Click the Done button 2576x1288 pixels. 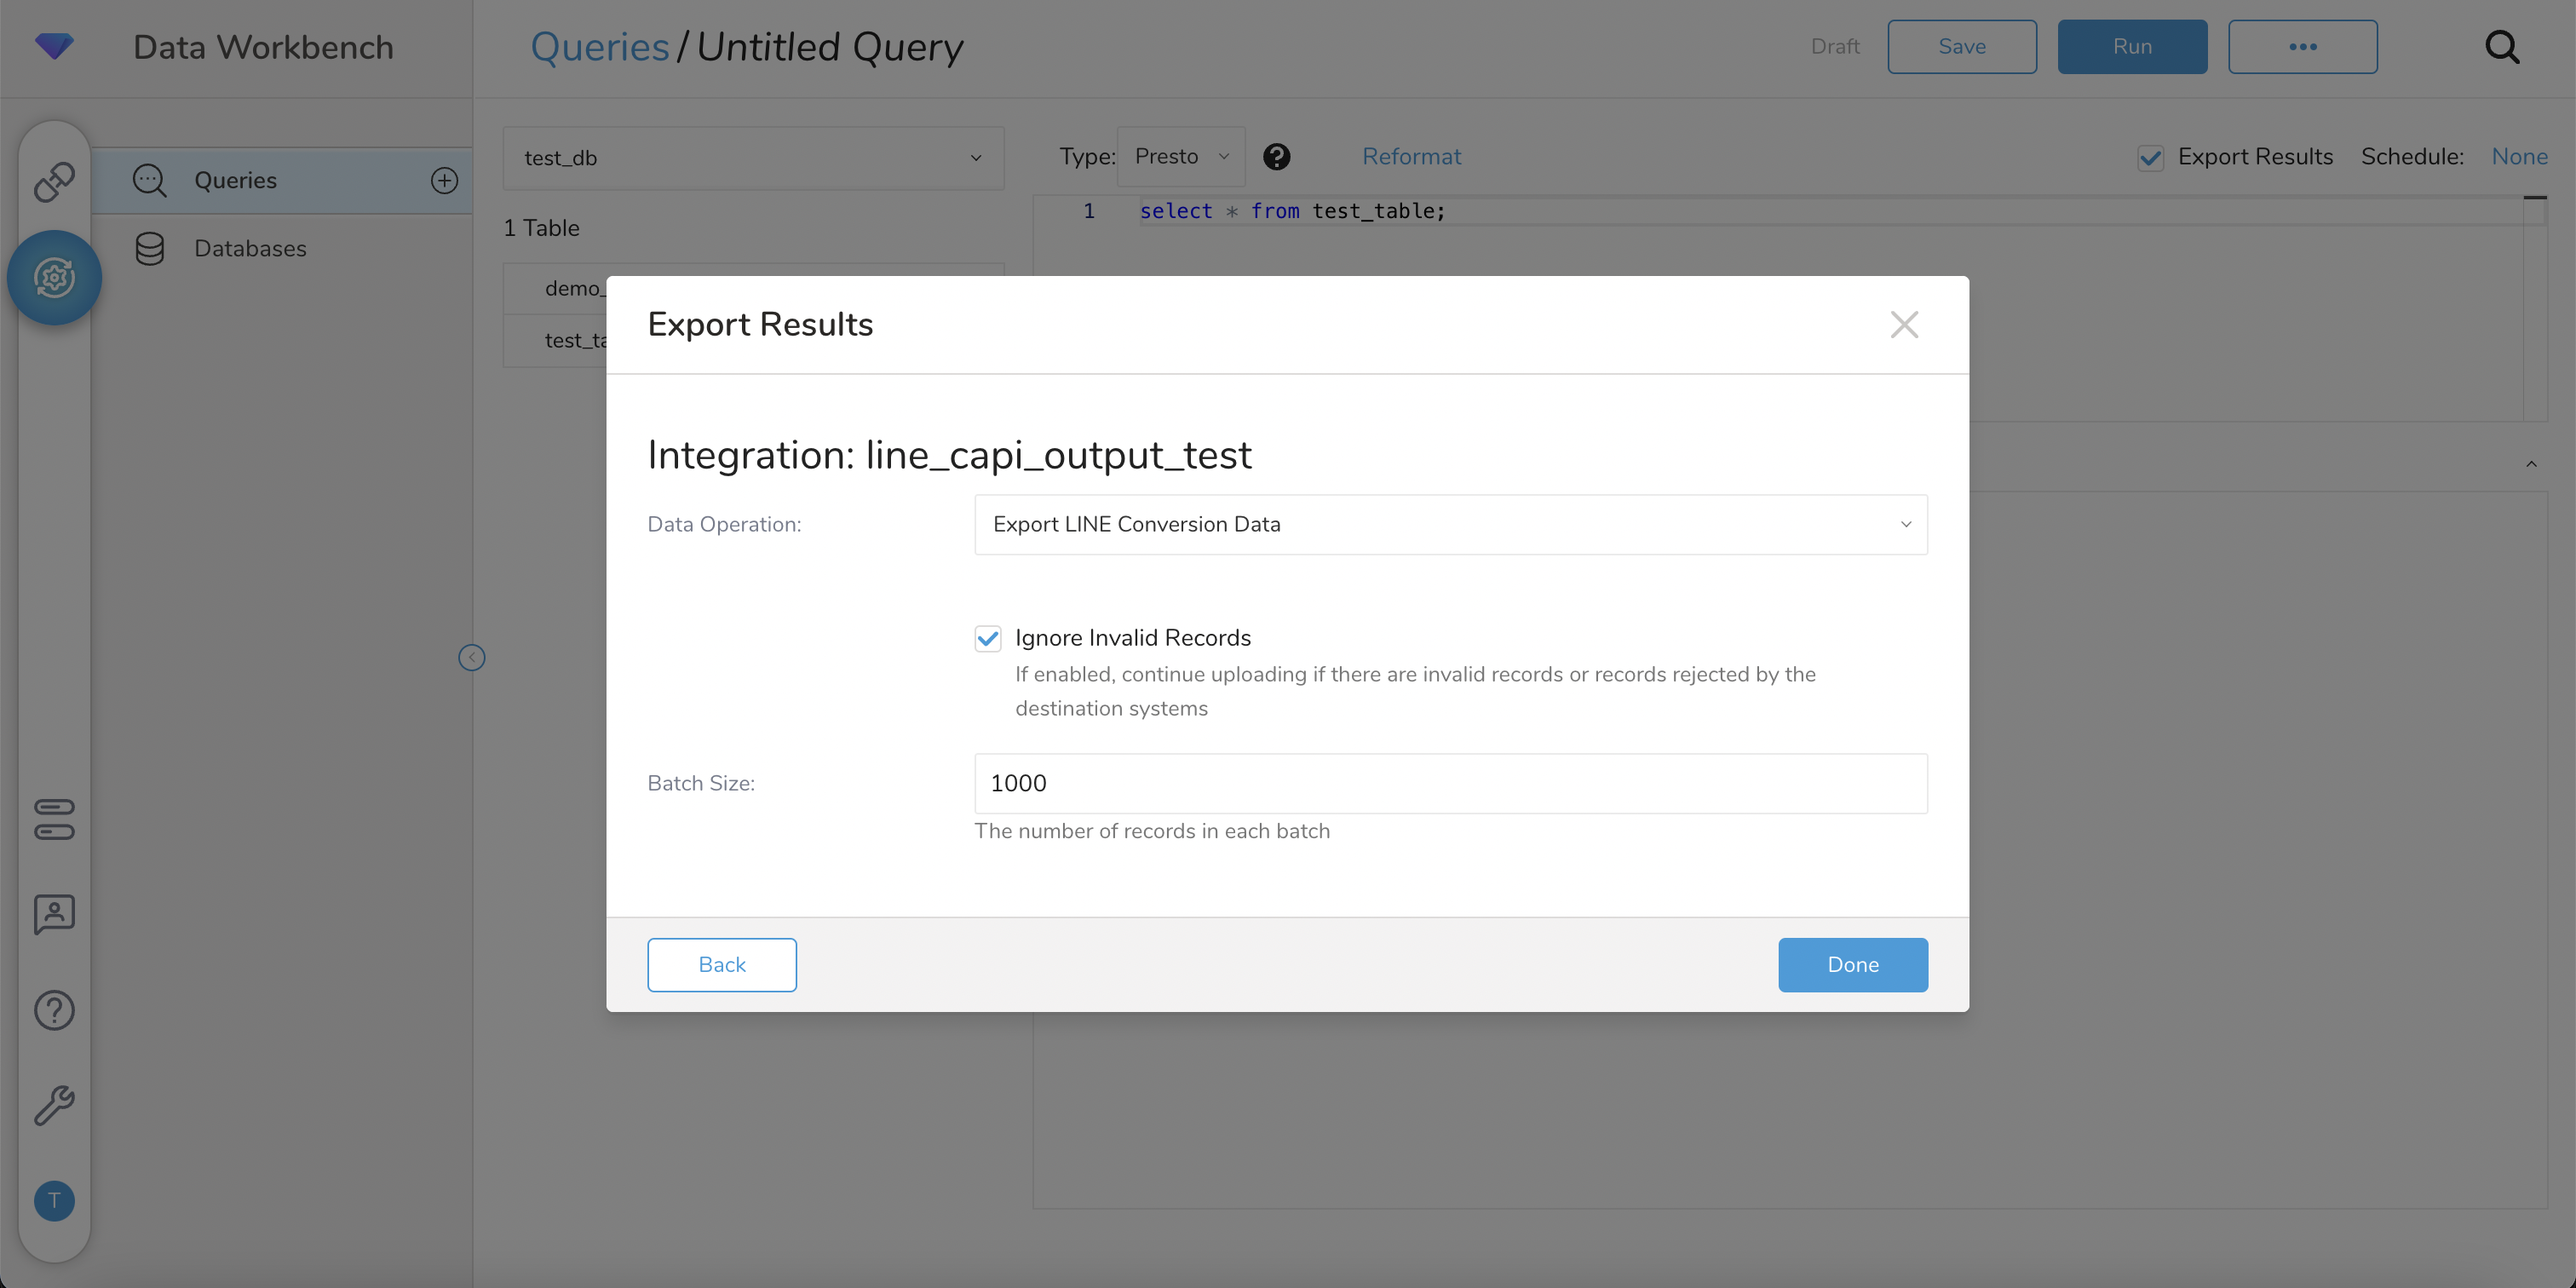1852,964
